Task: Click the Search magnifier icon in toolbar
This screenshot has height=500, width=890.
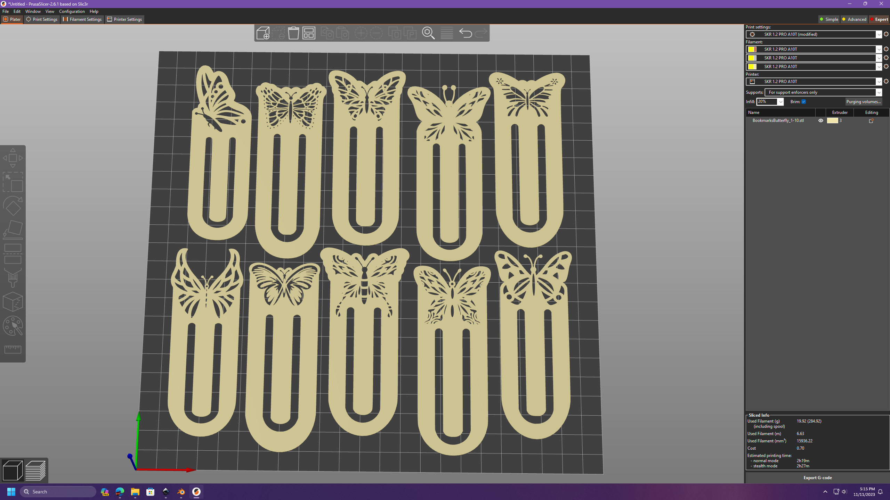Action: (428, 33)
